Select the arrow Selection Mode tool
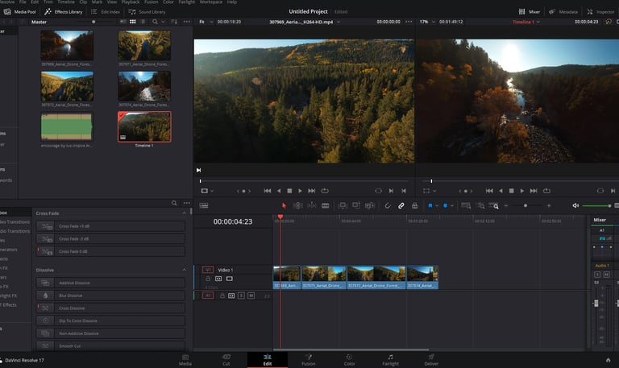The height and width of the screenshot is (368, 619). pyautogui.click(x=285, y=205)
